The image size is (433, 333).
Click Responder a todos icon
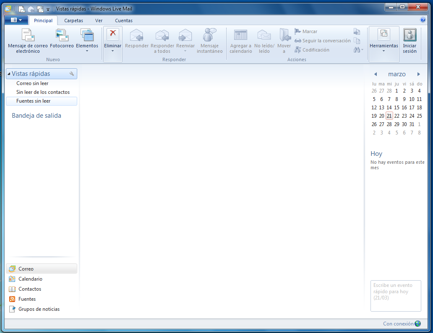162,35
